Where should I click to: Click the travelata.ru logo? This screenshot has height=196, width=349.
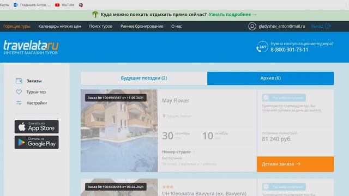[x=31, y=47]
